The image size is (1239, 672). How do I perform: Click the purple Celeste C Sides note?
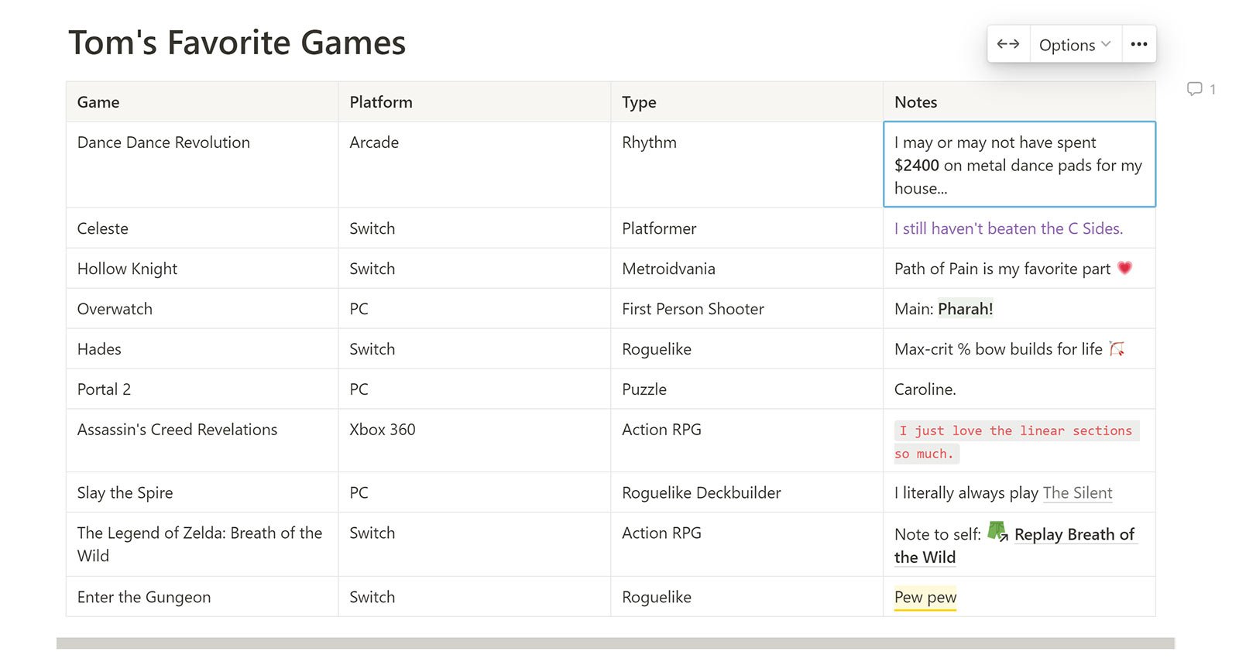pos(1008,228)
